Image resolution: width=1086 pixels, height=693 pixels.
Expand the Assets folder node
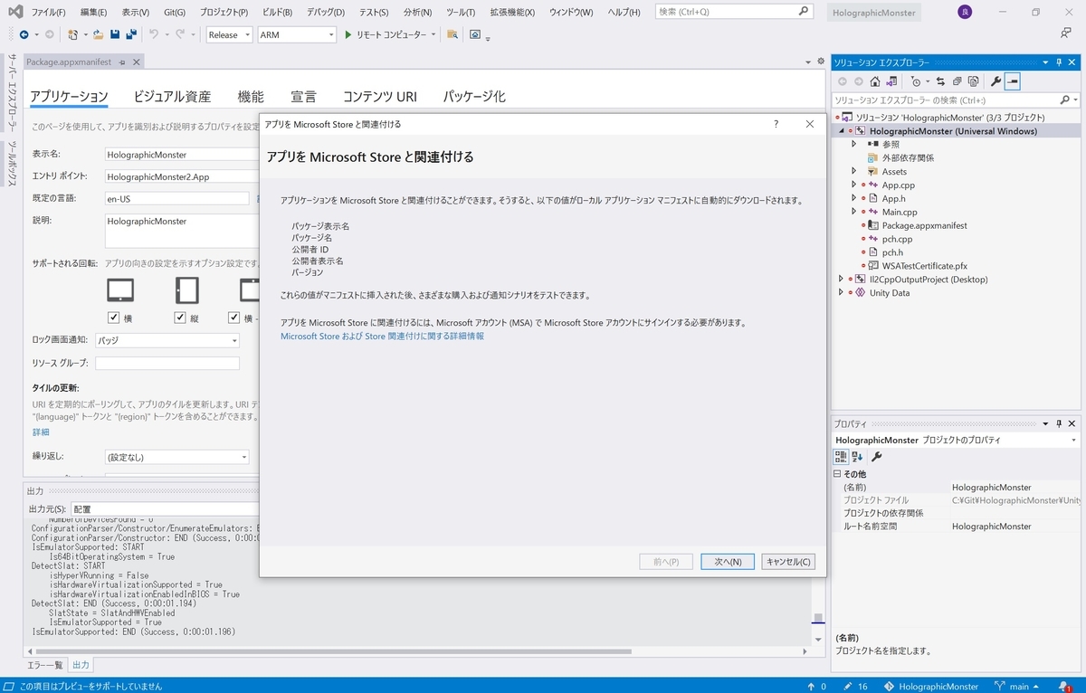(853, 171)
